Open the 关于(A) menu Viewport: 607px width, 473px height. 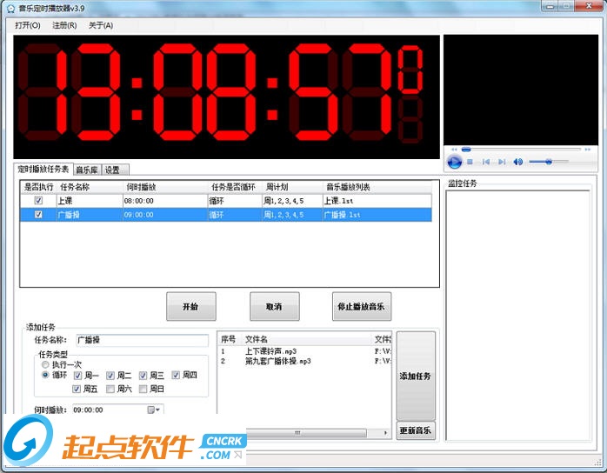click(x=101, y=25)
